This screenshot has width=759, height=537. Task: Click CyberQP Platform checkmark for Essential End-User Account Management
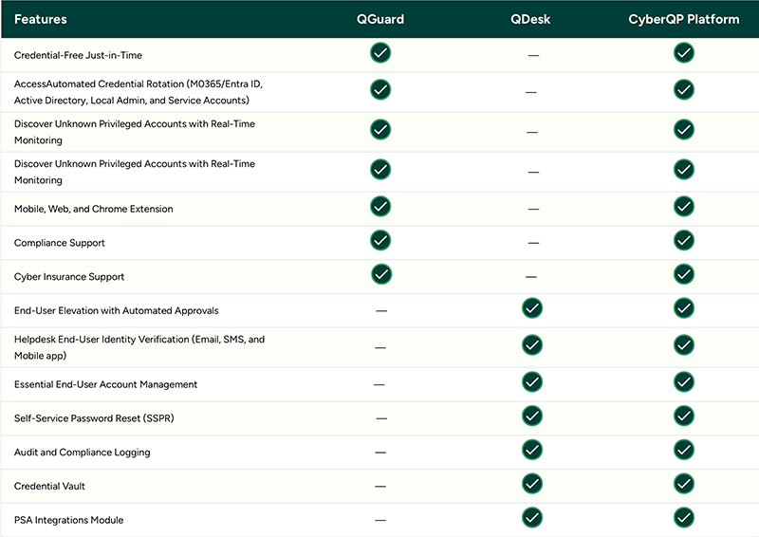(x=684, y=382)
